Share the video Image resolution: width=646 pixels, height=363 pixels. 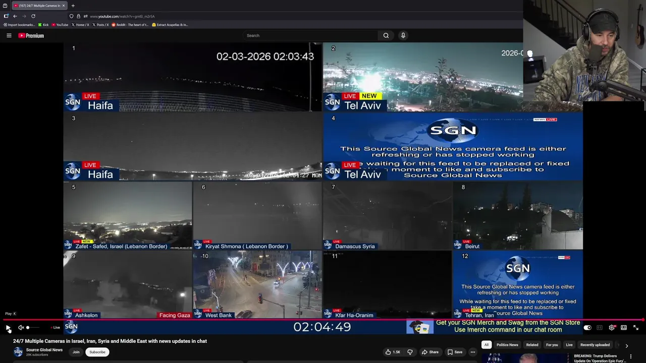pos(430,352)
